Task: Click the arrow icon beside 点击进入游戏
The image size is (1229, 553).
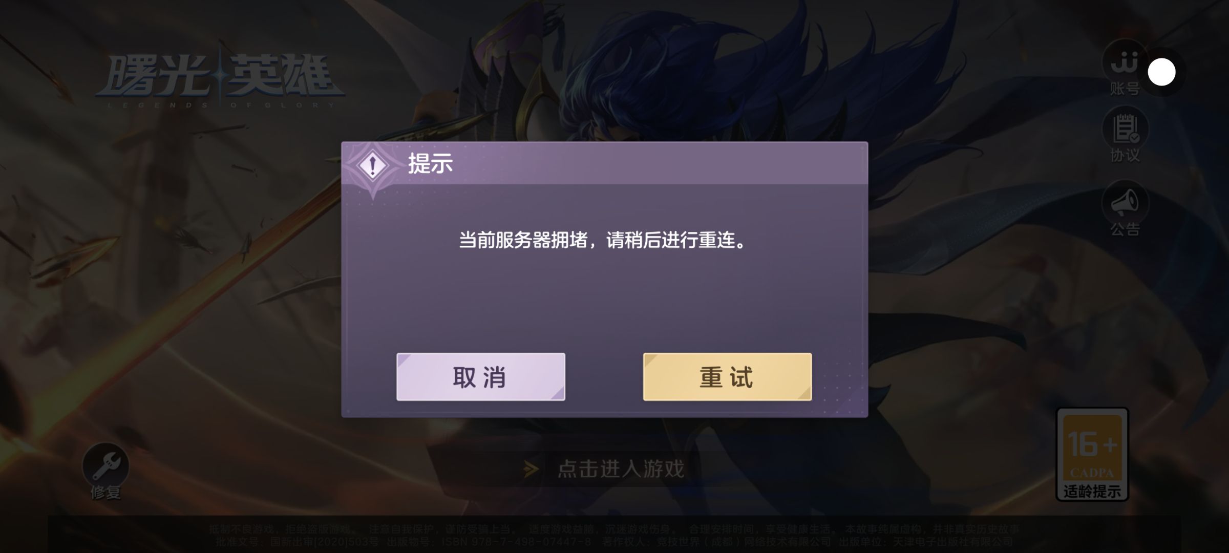Action: point(531,469)
